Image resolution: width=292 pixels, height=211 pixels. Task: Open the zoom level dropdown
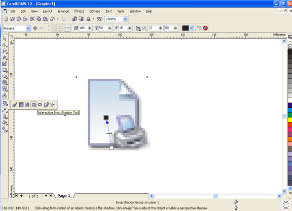(x=125, y=19)
